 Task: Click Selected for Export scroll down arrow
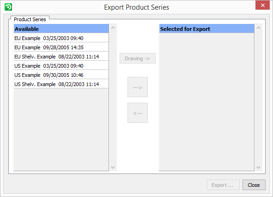[258, 168]
